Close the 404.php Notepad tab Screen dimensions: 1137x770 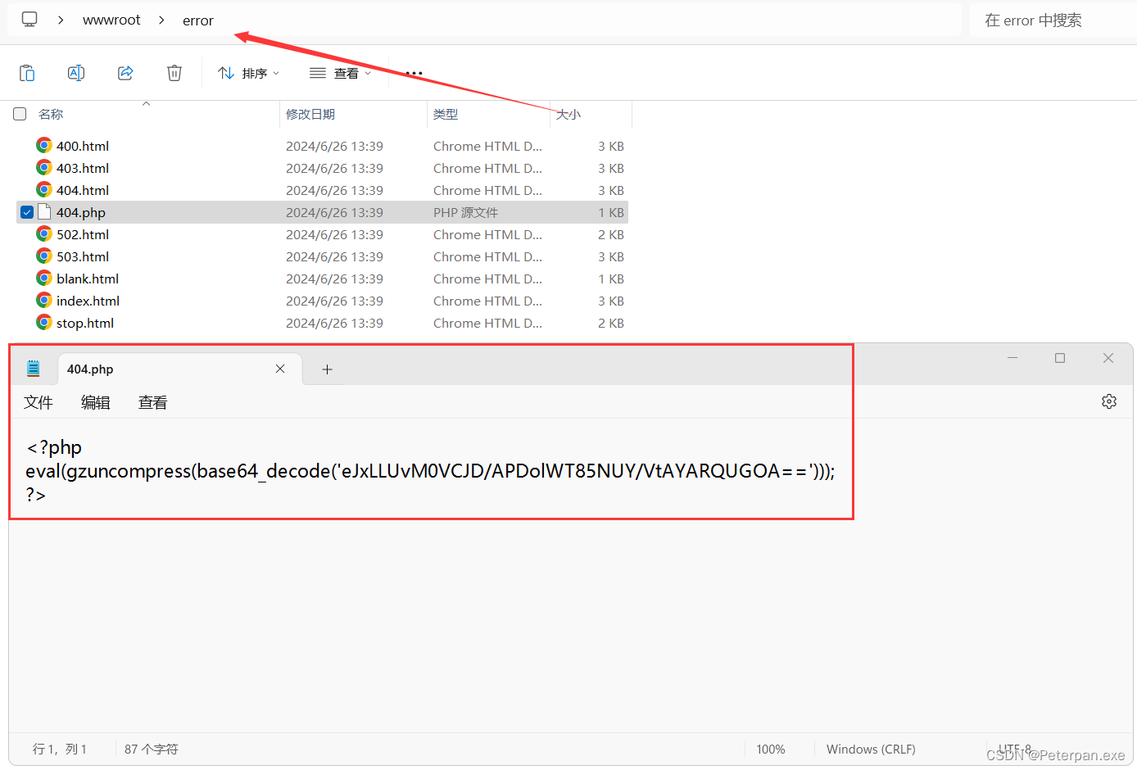280,369
